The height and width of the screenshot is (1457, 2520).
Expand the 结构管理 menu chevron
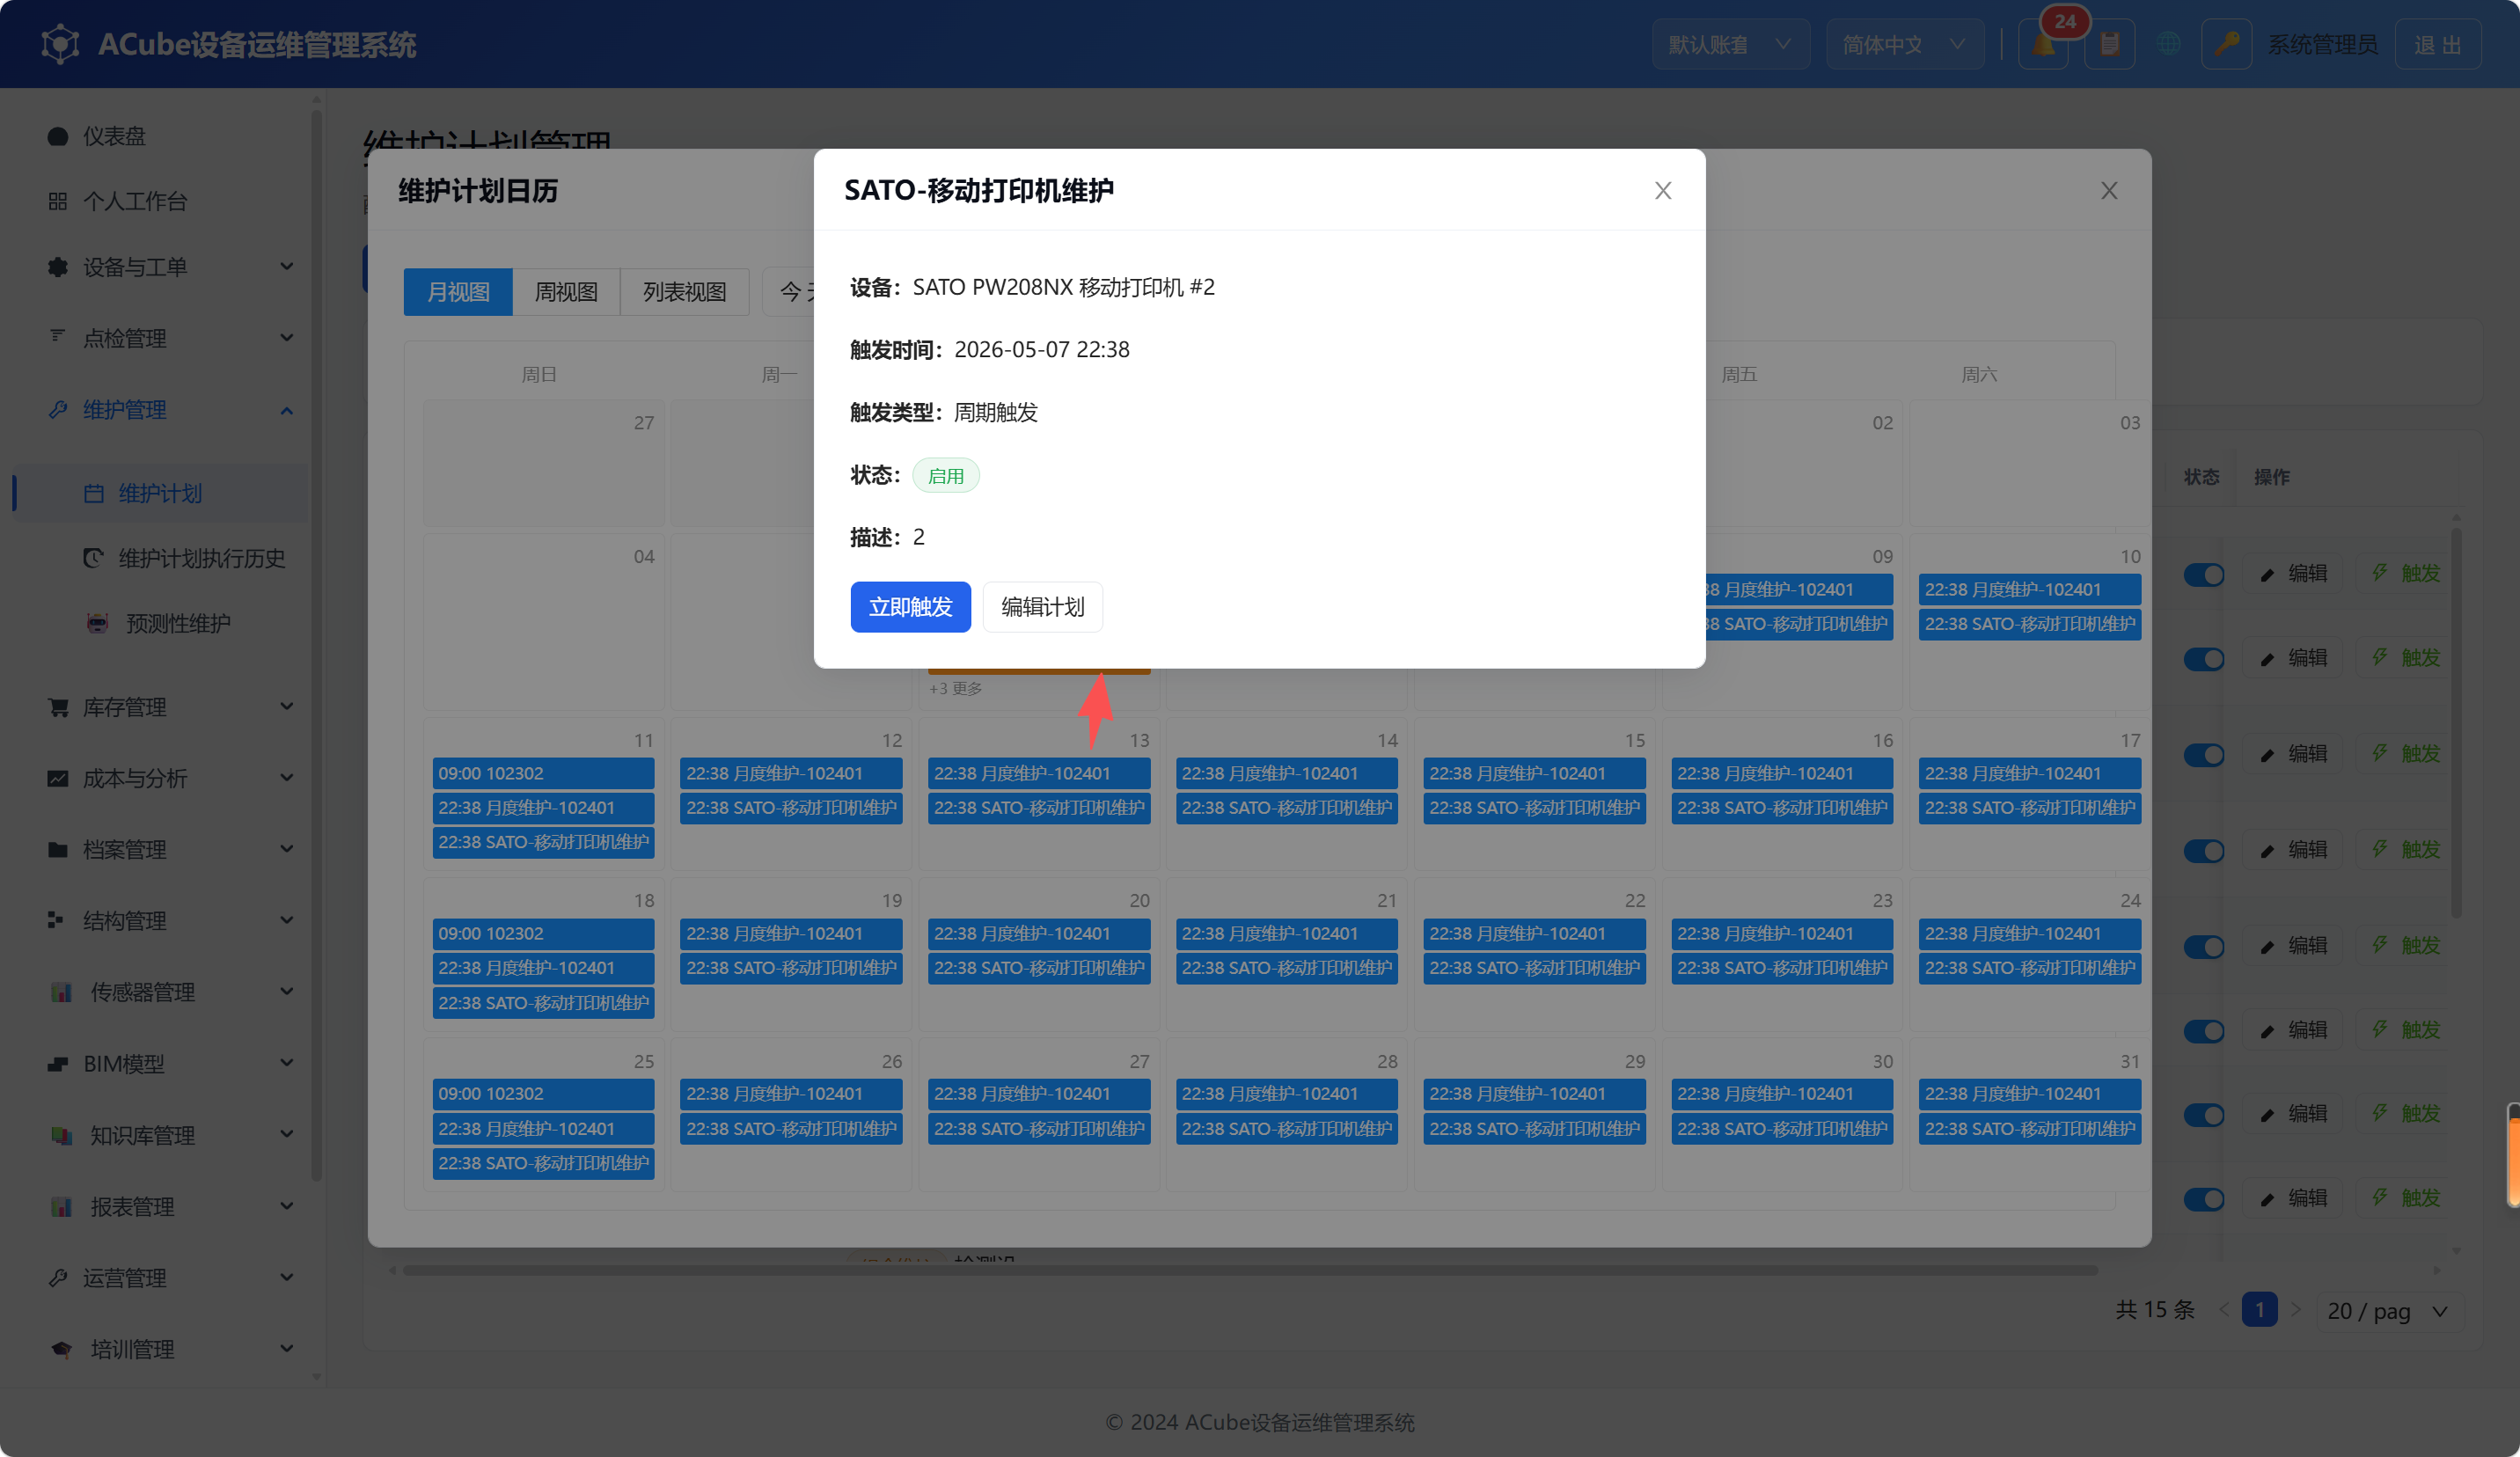[287, 920]
